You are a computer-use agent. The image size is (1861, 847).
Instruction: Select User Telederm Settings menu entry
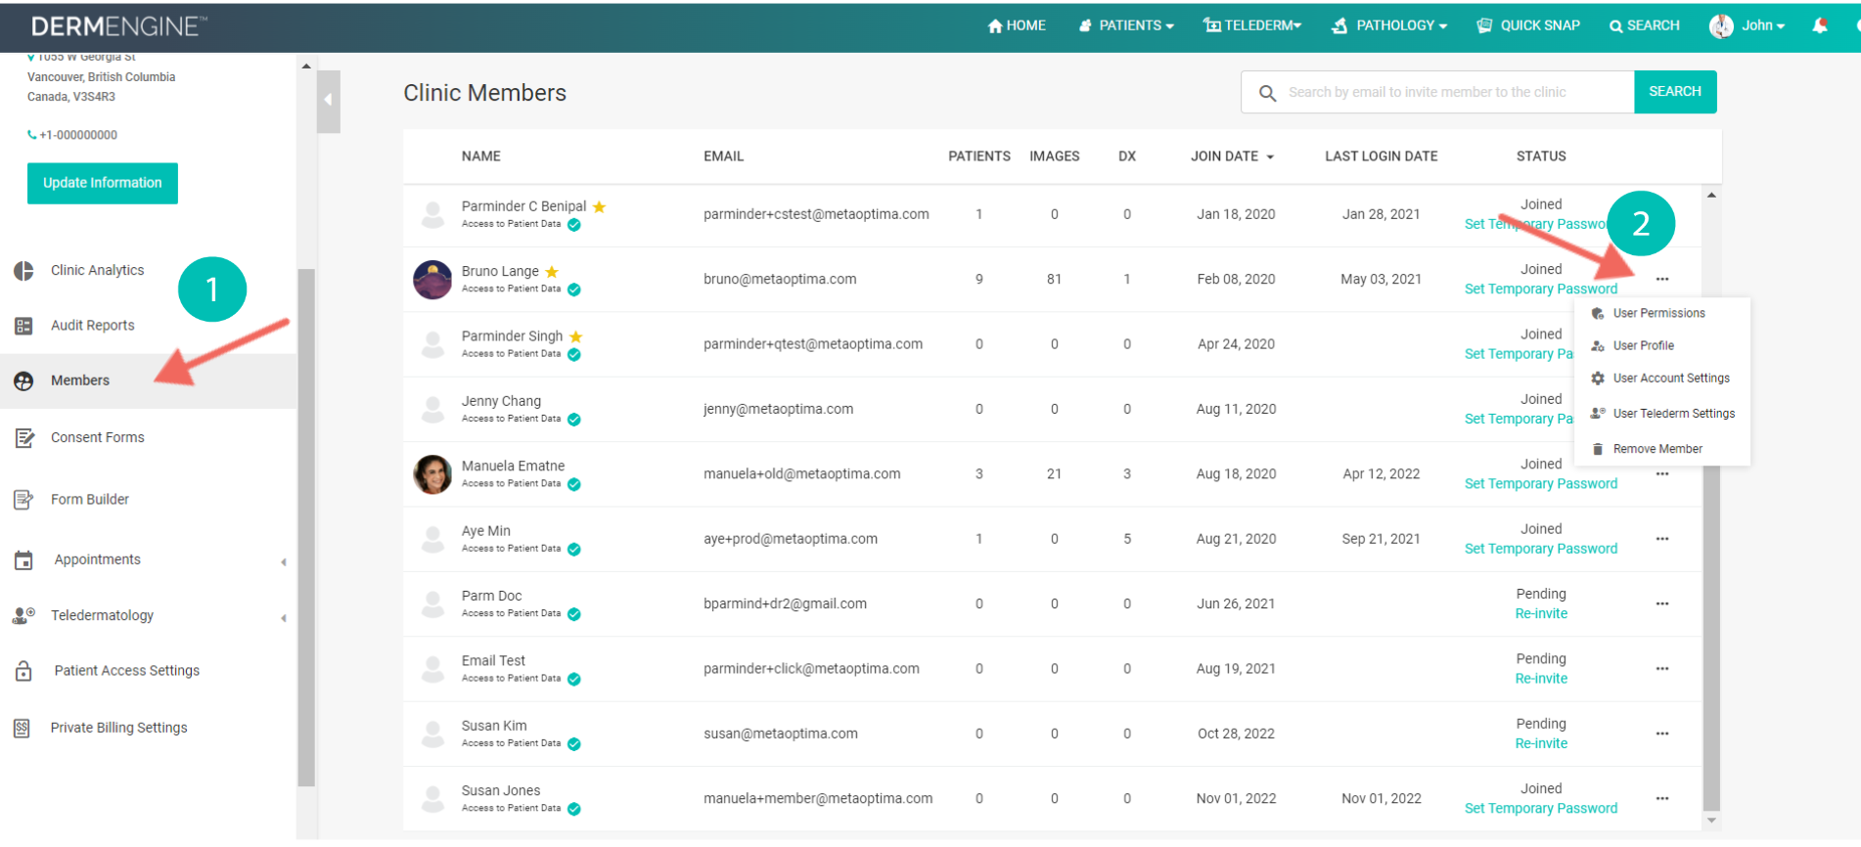[x=1673, y=414]
